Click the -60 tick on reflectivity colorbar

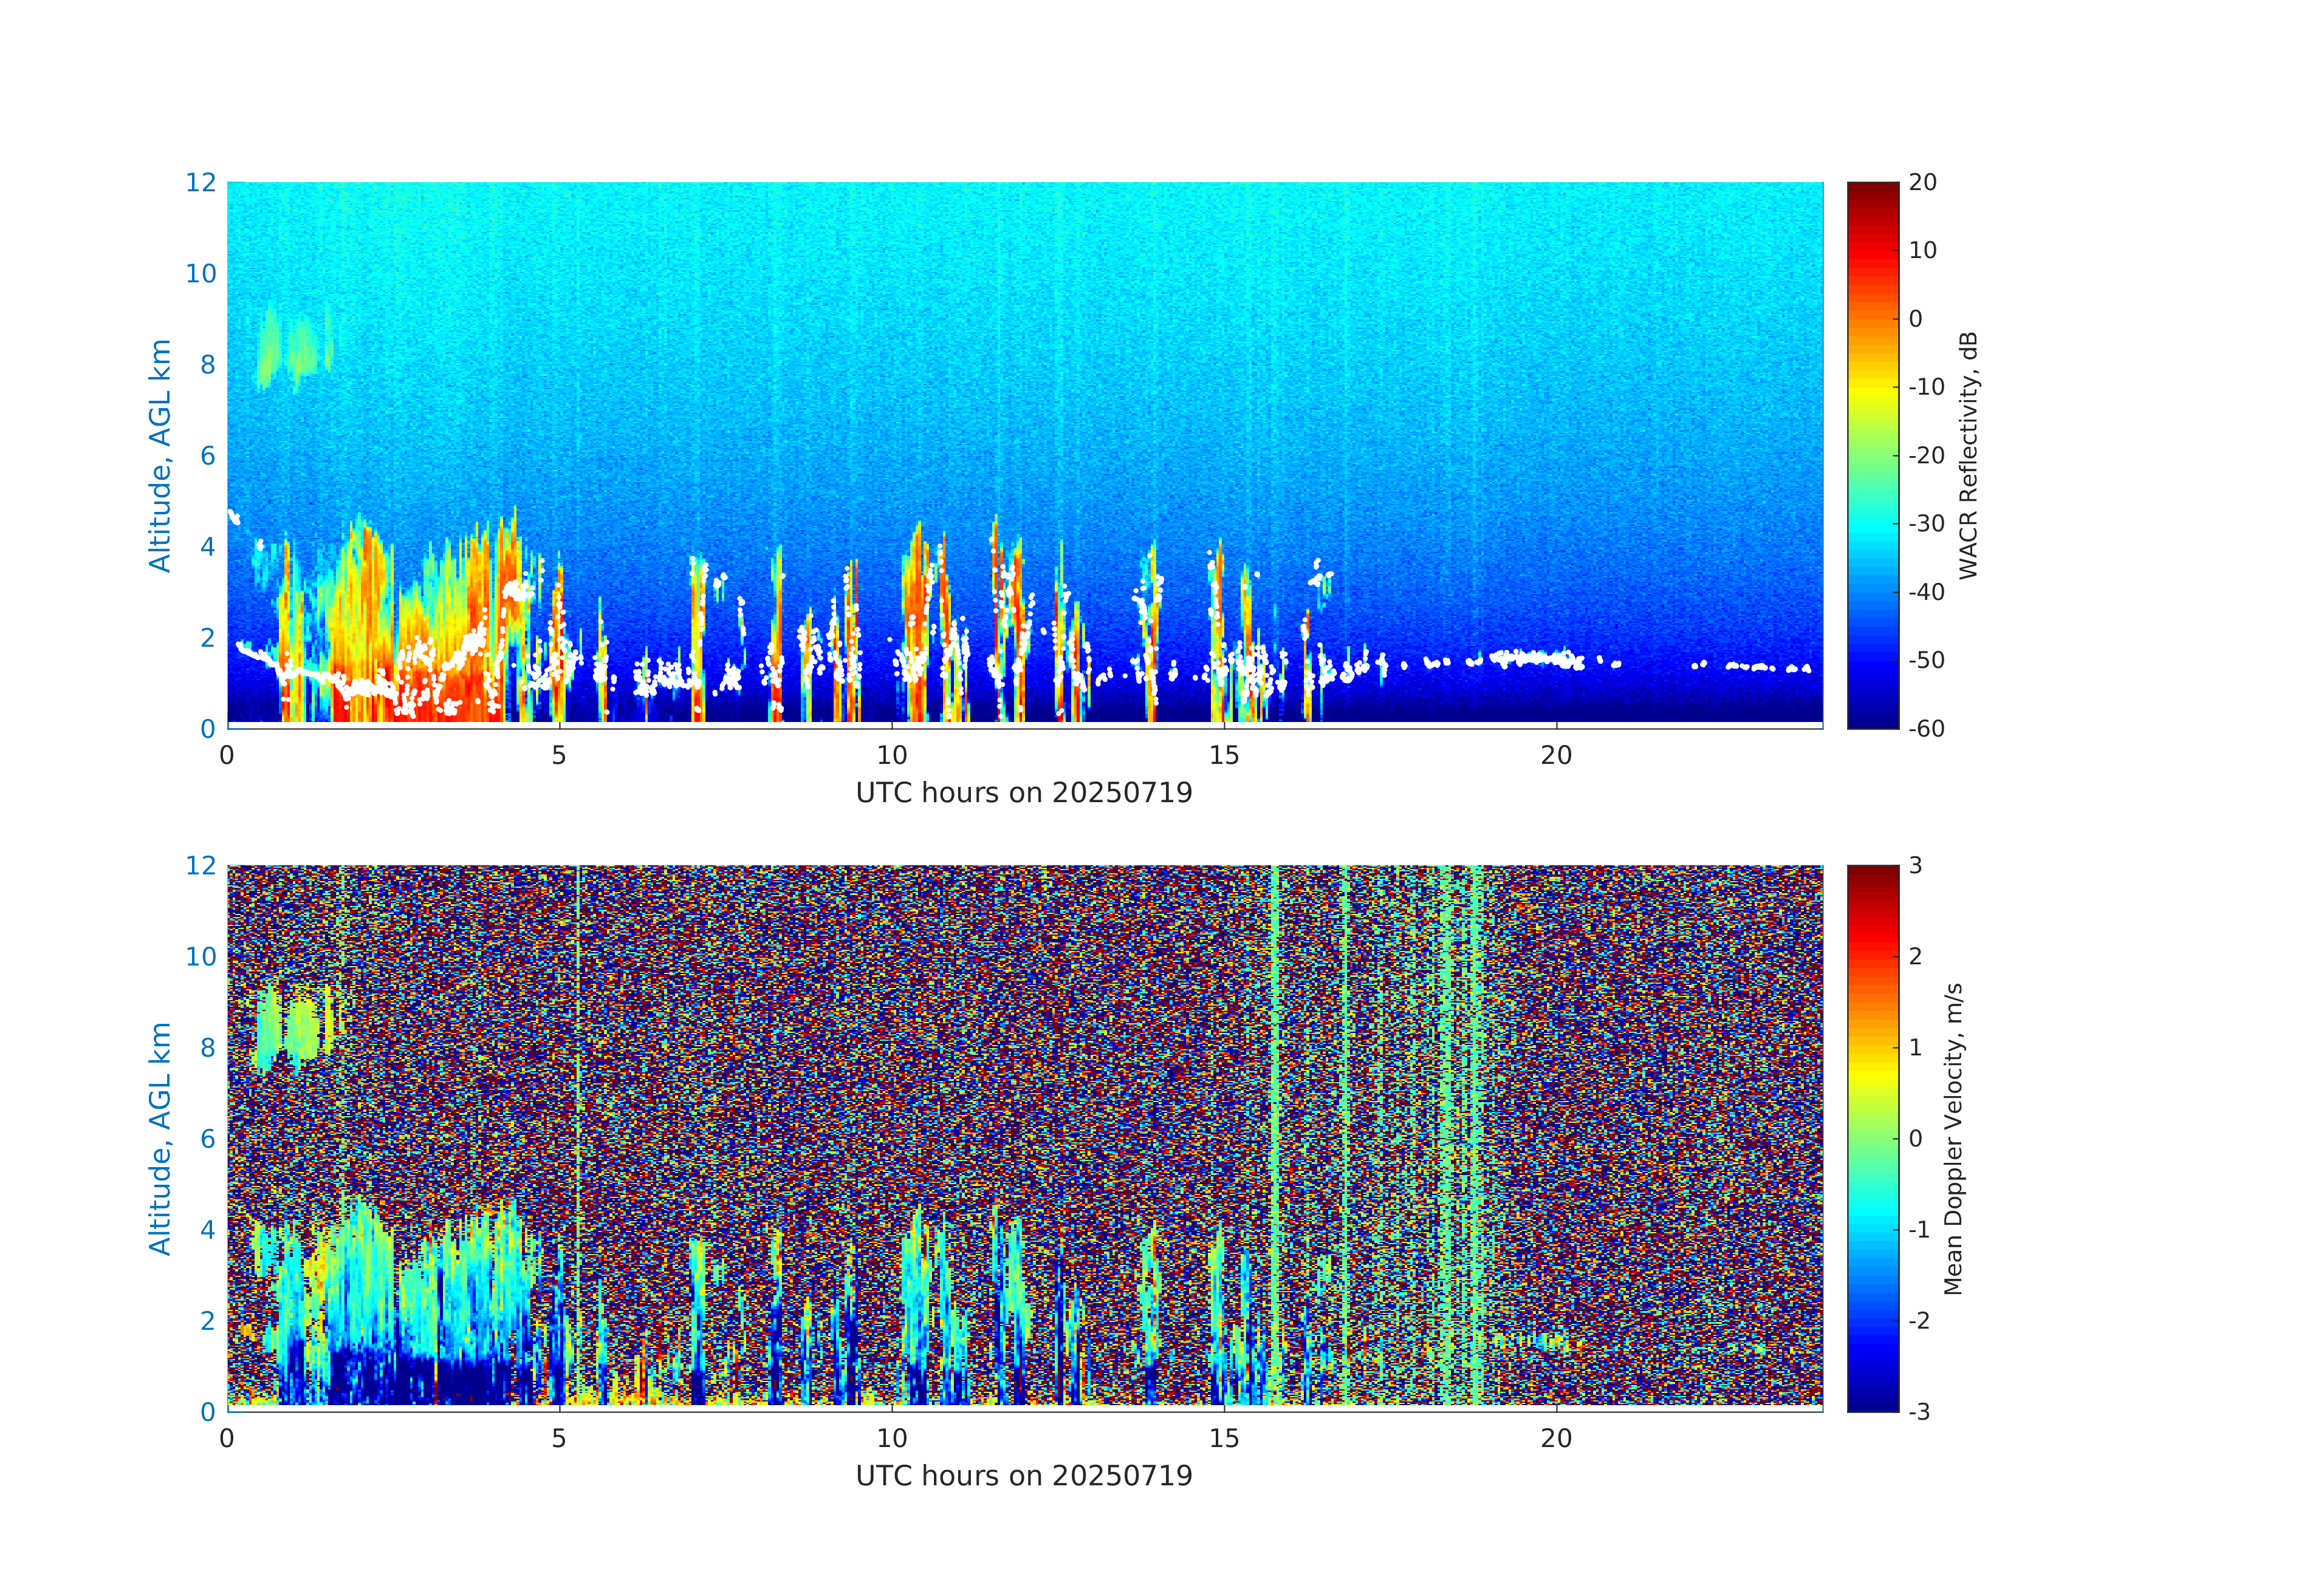(x=1926, y=729)
